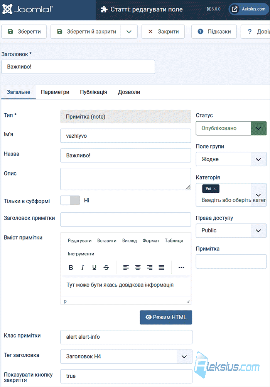Click the 'Зберегти' button
The height and width of the screenshot is (387, 270).
pos(24,32)
